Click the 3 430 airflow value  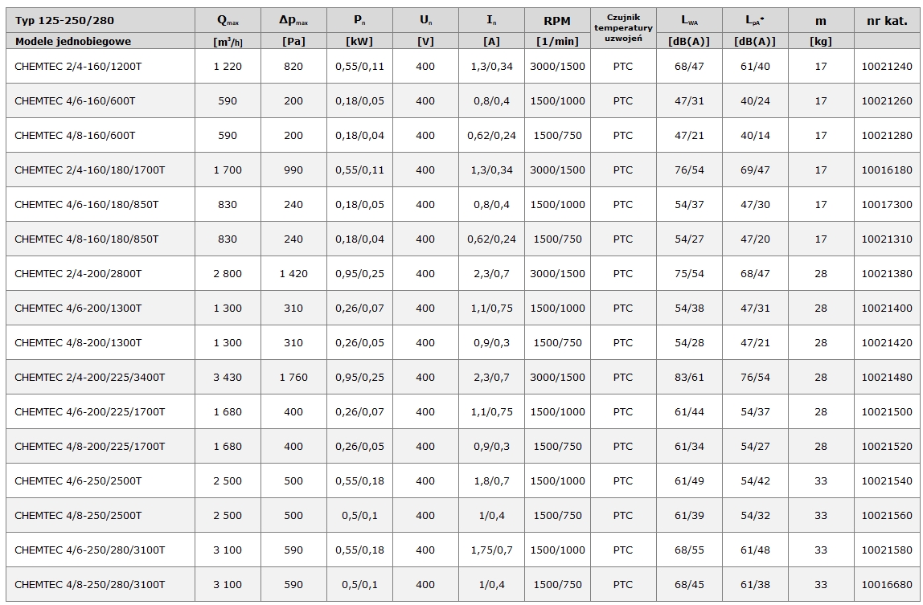pos(228,378)
